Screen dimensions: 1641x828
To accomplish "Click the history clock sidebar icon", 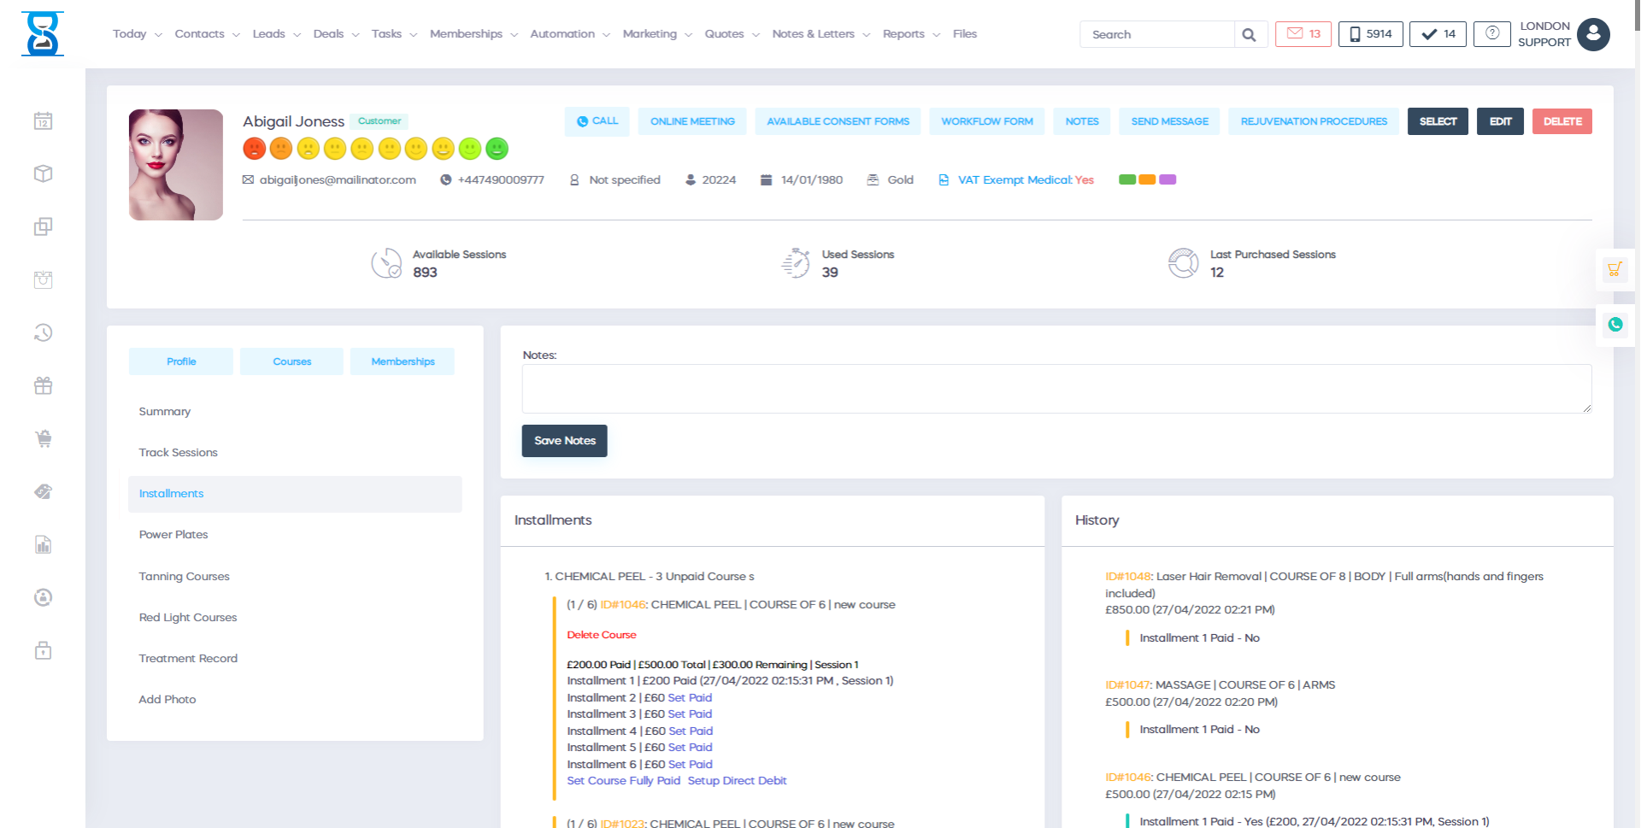I will coord(44,333).
